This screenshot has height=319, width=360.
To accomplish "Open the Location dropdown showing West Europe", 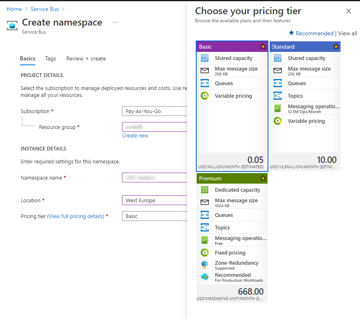I will [154, 200].
